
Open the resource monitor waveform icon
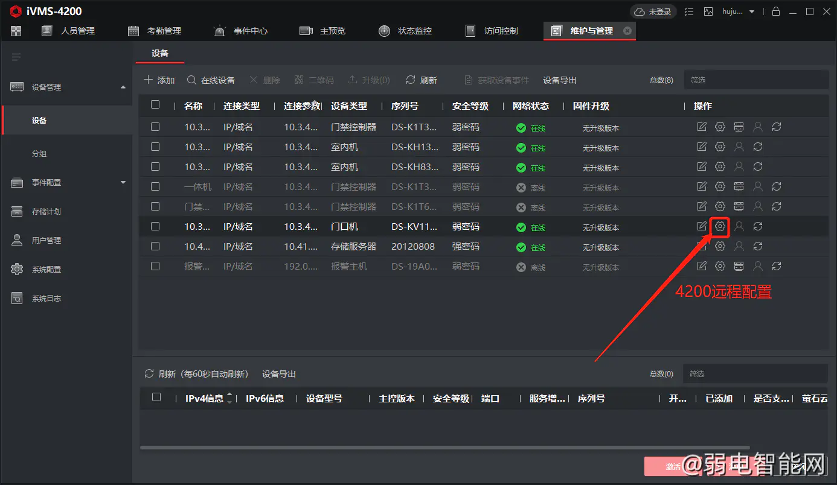[708, 11]
